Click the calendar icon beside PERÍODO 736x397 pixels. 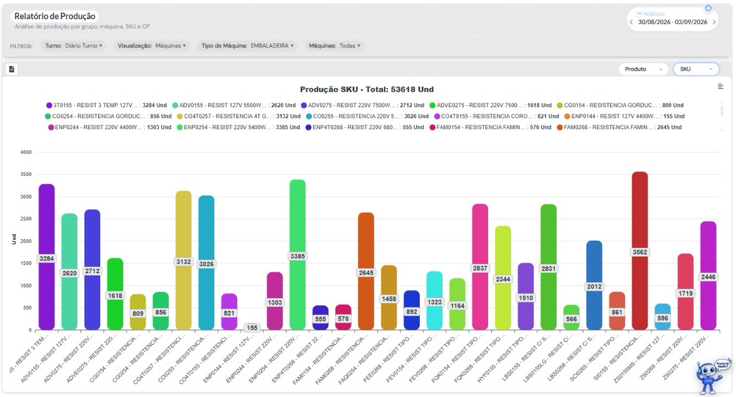640,14
